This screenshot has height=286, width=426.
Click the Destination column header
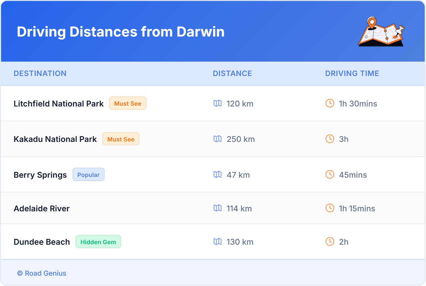[x=40, y=73]
